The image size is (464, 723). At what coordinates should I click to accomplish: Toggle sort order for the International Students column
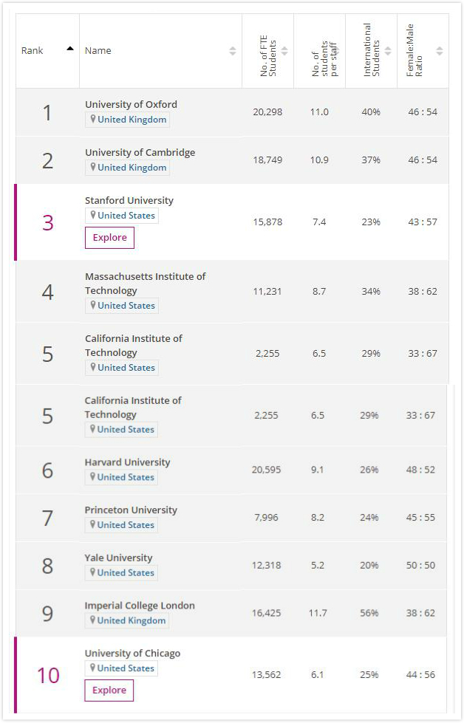tap(389, 50)
